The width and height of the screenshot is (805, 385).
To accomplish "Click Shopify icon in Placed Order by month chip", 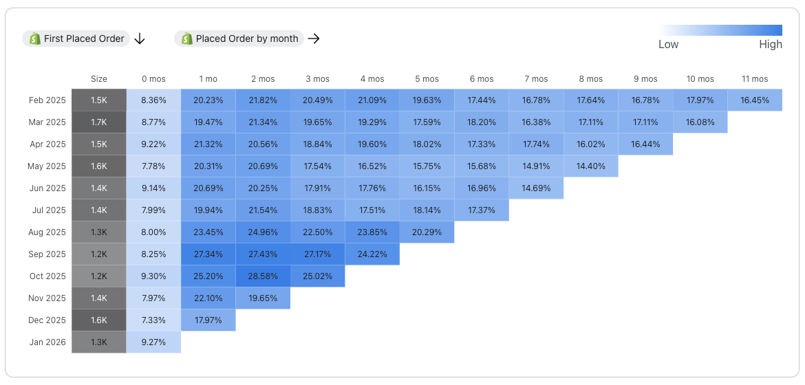I will point(186,39).
